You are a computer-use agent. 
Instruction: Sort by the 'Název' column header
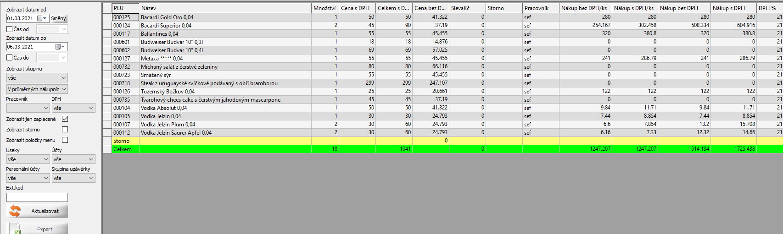225,8
